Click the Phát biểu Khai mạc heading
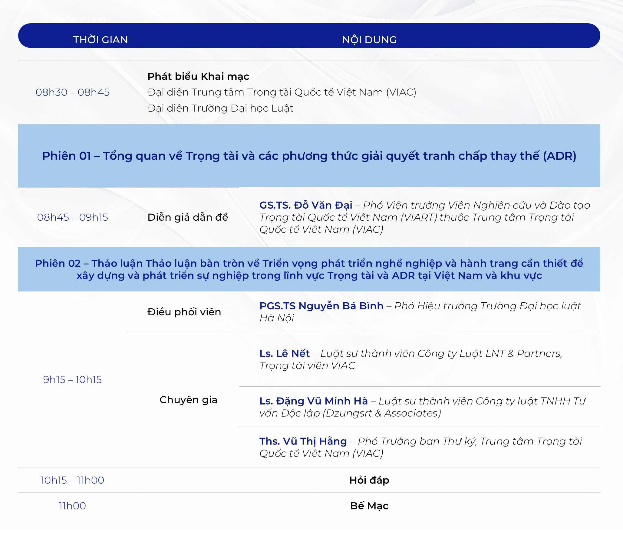This screenshot has height=533, width=623. (198, 76)
